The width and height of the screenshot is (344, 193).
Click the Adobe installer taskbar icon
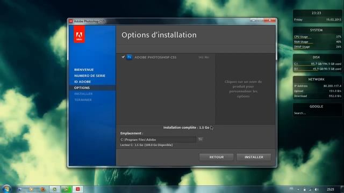[x=77, y=189]
